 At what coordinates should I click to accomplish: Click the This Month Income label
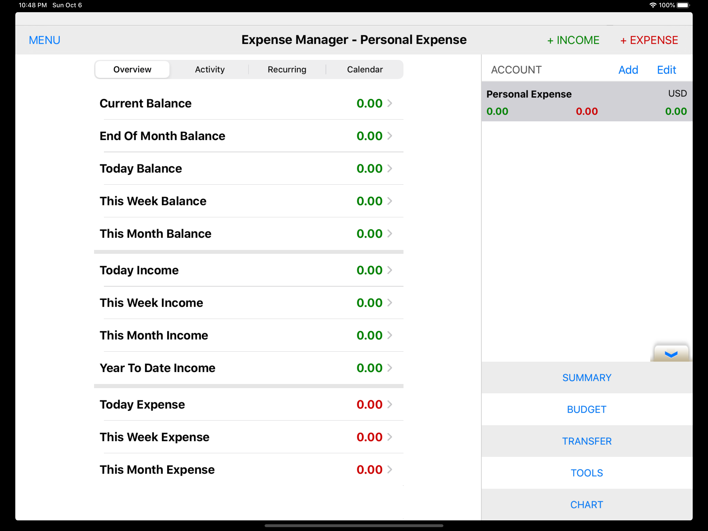point(154,335)
